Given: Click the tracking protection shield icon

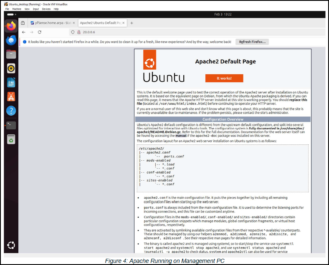Looking at the screenshot, I should (x=73, y=32).
